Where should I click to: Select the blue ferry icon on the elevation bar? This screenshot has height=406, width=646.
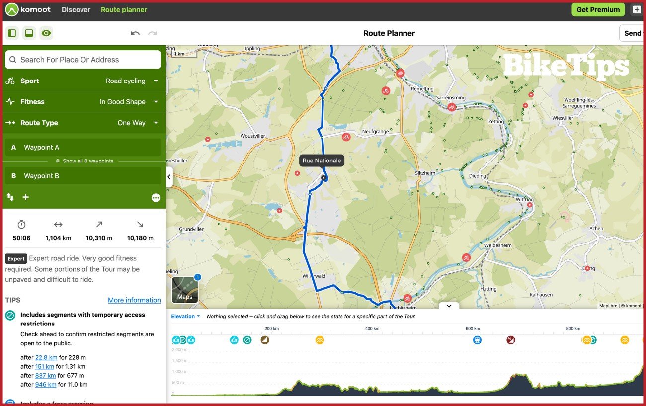click(477, 340)
